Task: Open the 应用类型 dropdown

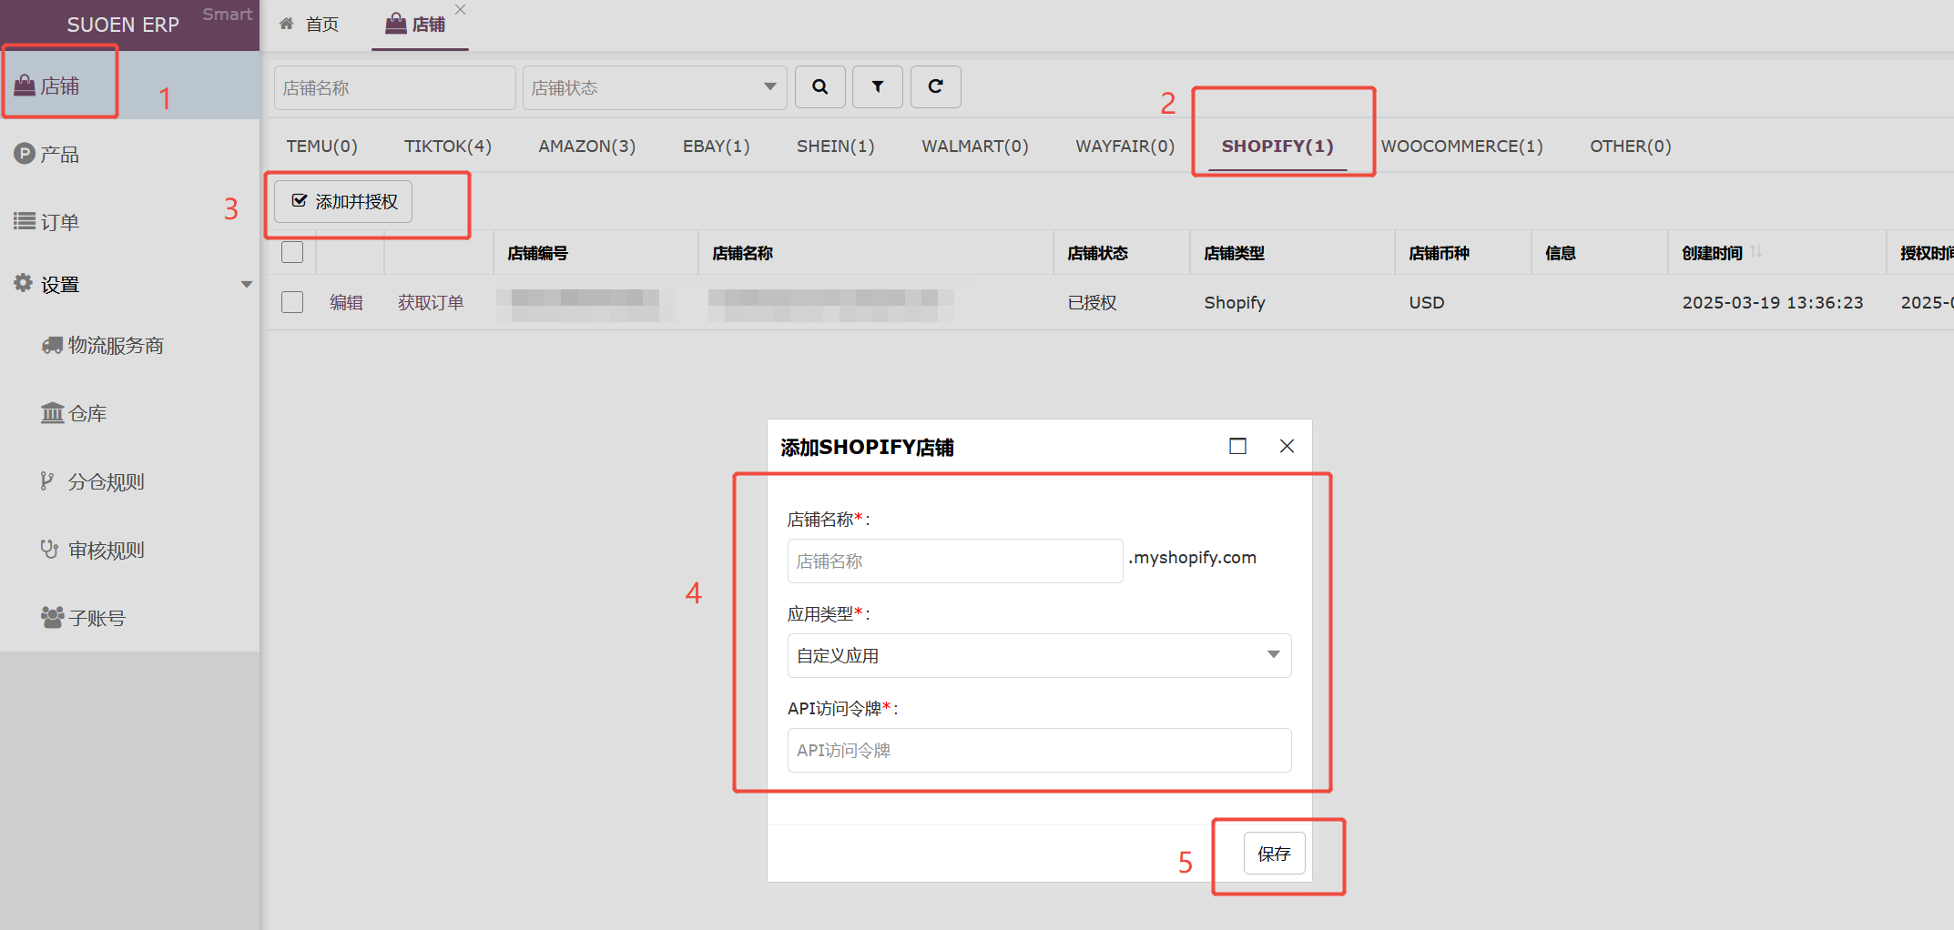Action: point(1039,655)
